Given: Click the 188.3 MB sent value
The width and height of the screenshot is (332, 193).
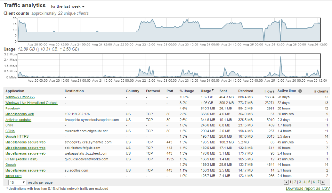Looking at the screenshot, I should tap(227, 142).
